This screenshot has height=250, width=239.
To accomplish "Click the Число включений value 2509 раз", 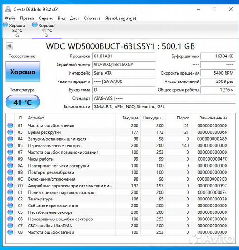I will coord(218,81).
